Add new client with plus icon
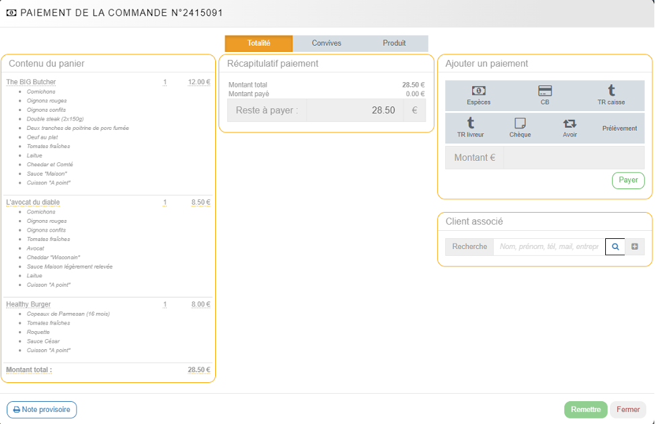655x424 pixels. [x=634, y=247]
